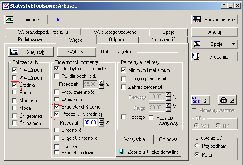The width and height of the screenshot is (243, 165).
Task: Click the Wykresy graphs button
Action: pyautogui.click(x=77, y=52)
